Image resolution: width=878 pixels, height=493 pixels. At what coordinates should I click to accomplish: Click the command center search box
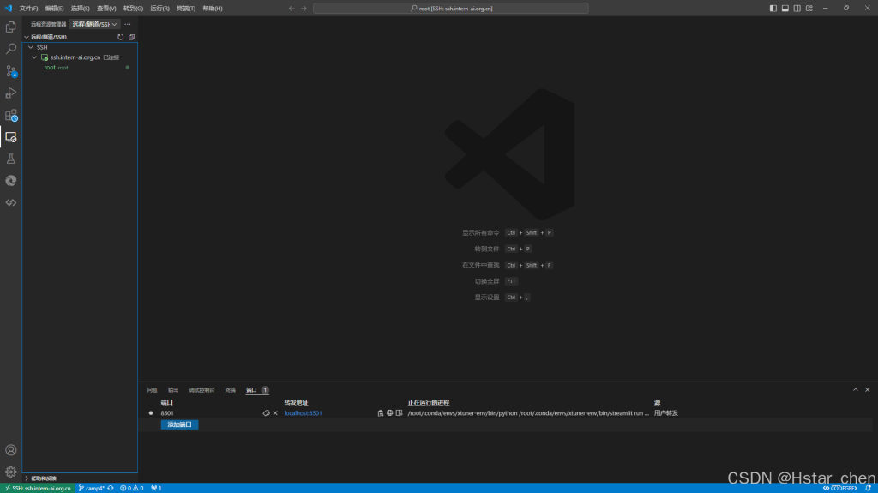[451, 9]
